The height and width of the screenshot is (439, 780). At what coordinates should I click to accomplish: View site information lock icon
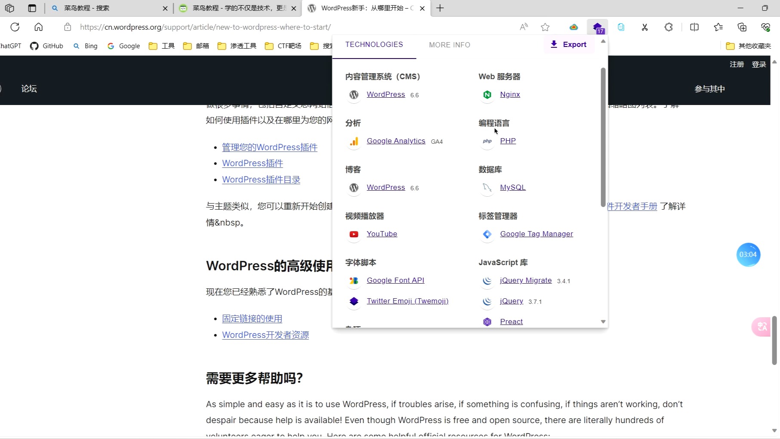pos(68,27)
